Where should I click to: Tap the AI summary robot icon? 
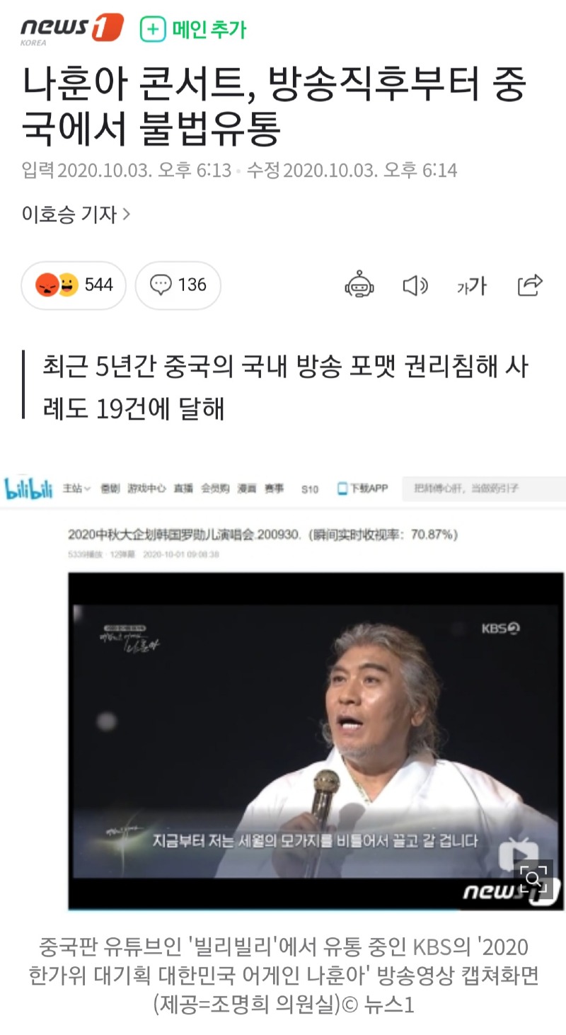tap(359, 285)
